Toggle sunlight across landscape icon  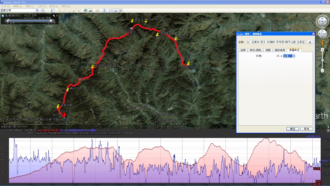pos(91,10)
